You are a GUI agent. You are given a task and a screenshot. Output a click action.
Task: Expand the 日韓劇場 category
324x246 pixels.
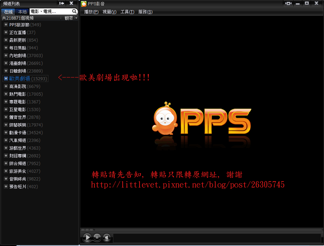click(x=6, y=71)
